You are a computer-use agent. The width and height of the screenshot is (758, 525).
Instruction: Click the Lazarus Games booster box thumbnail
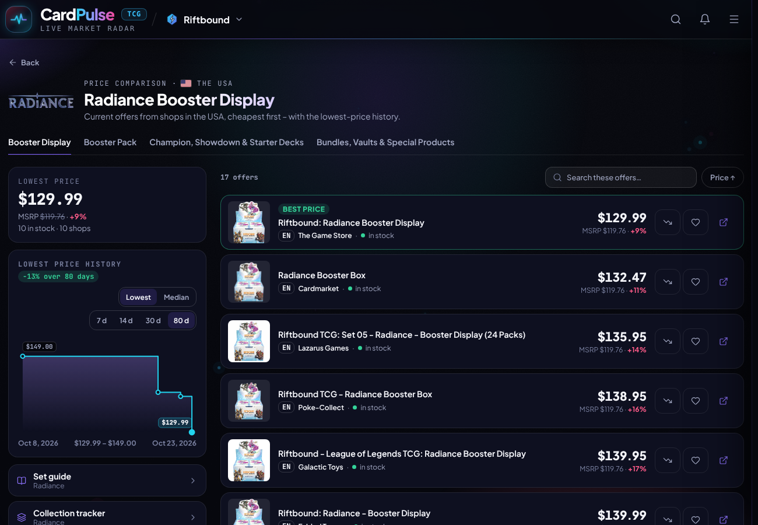coord(249,341)
